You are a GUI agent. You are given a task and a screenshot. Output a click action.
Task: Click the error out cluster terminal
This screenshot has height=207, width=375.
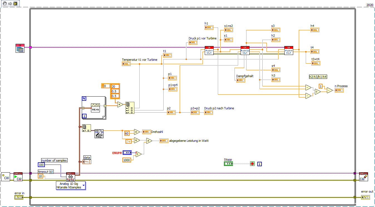(366, 197)
